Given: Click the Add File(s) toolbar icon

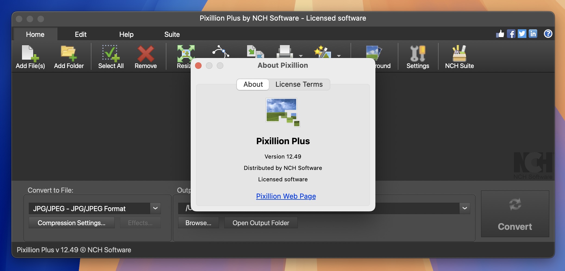Looking at the screenshot, I should (x=30, y=53).
